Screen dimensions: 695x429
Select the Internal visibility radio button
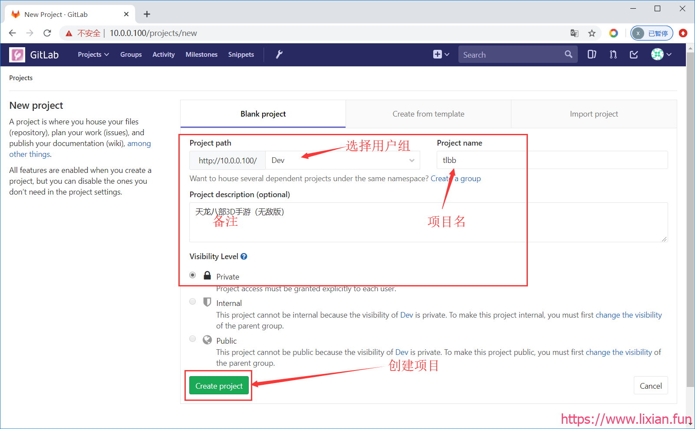(193, 302)
